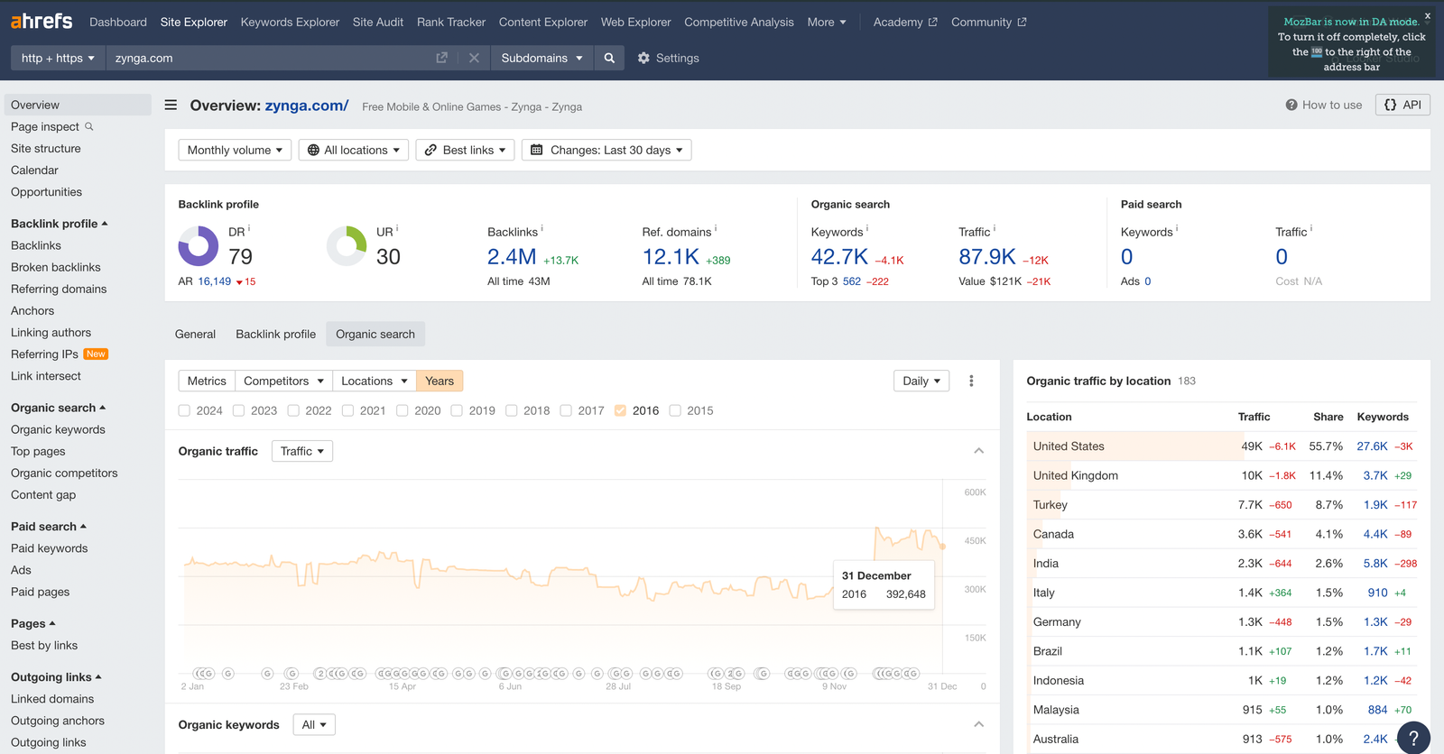Click Backlinks info icon
The width and height of the screenshot is (1444, 754).
point(541,228)
